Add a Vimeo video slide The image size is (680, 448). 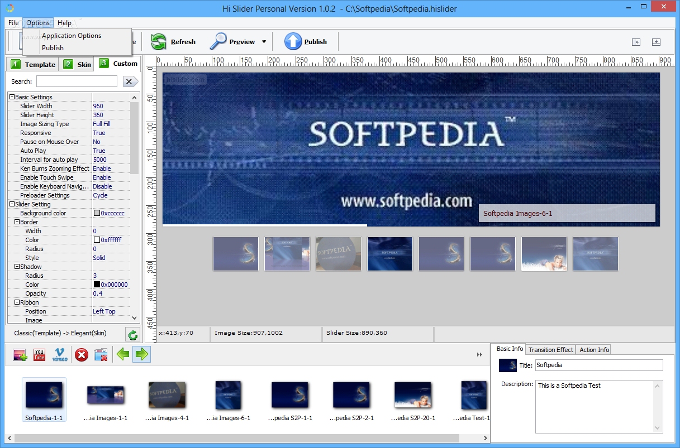pyautogui.click(x=60, y=354)
